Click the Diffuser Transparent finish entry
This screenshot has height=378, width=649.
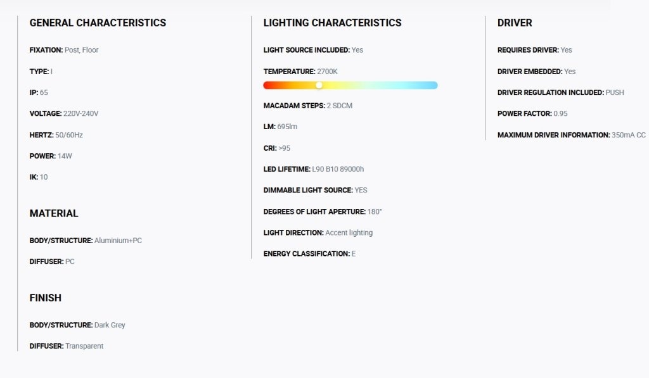coord(66,346)
